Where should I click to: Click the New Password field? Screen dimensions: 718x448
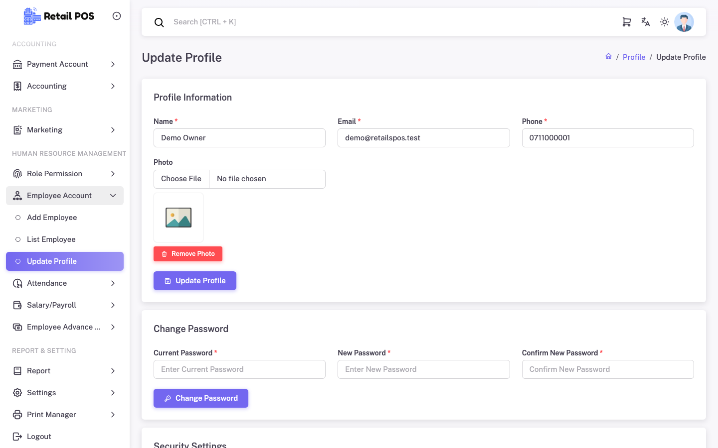424,369
